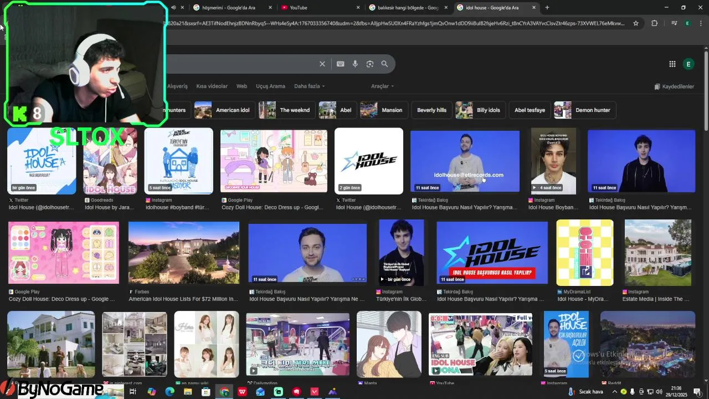This screenshot has width=709, height=399.
Task: Open the volume control in system tray
Action: 659,392
